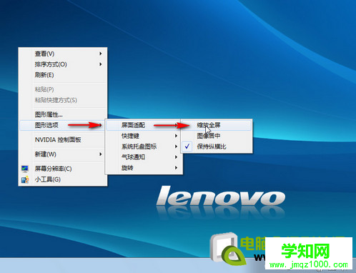Screen dimensions: 356x273
Task: Open 屏幕分辨率(C) settings
Action: click(x=63, y=169)
